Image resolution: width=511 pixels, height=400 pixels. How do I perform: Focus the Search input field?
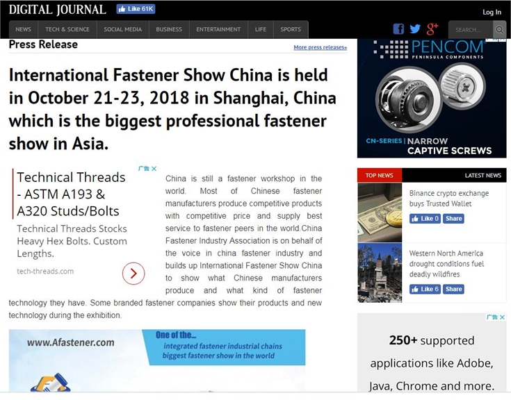471,30
